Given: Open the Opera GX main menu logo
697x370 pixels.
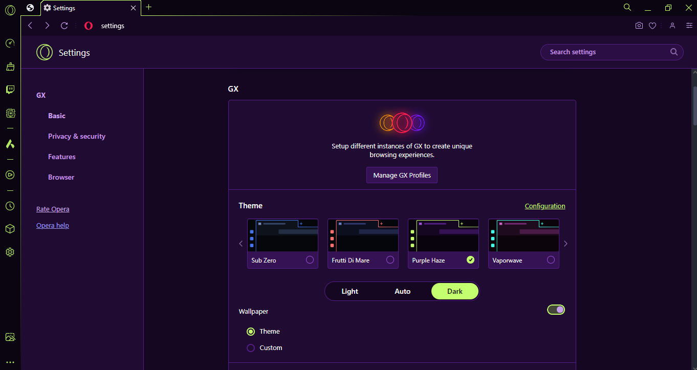Looking at the screenshot, I should click(10, 10).
